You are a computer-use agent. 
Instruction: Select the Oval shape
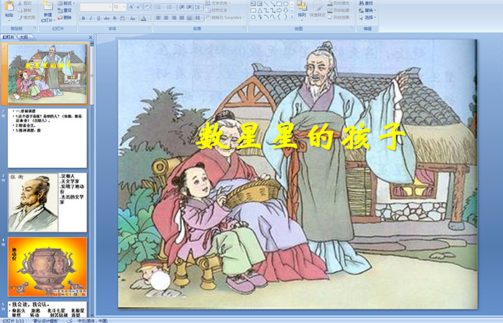(285, 4)
